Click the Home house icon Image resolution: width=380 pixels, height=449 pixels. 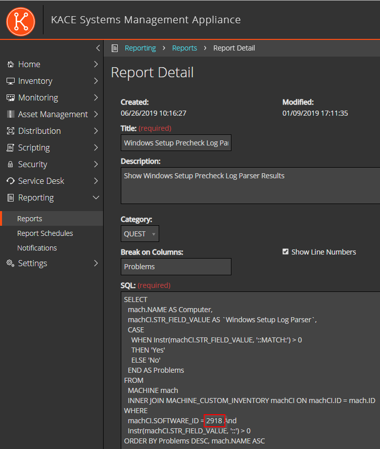point(11,64)
